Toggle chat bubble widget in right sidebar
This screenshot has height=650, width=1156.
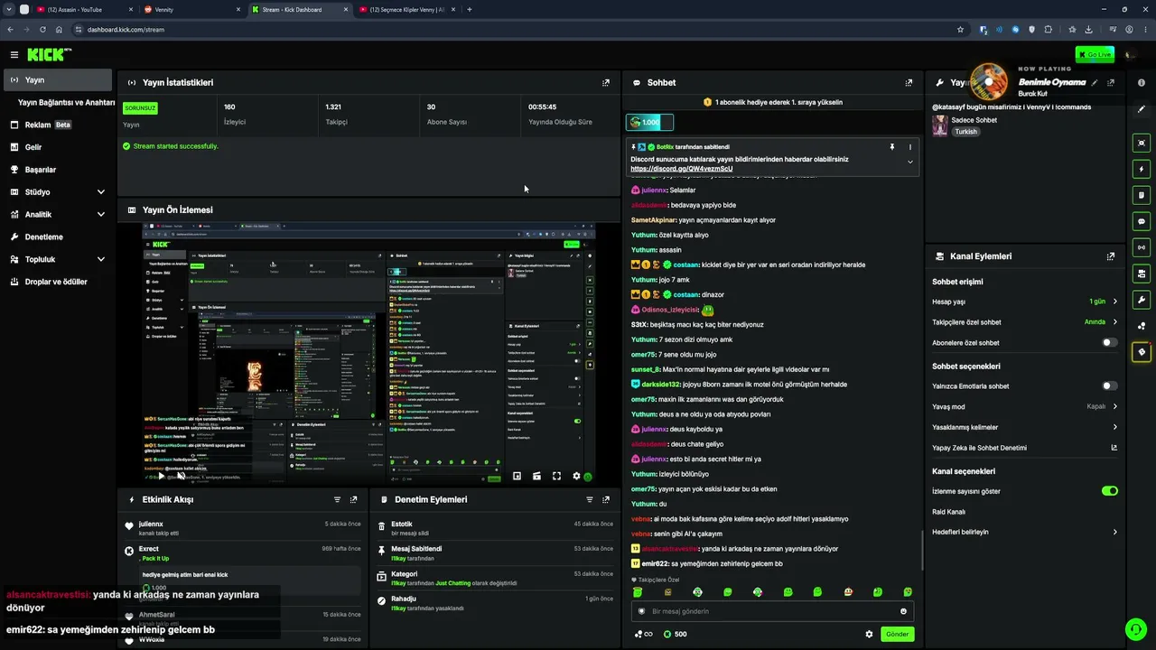pyautogui.click(x=1142, y=221)
